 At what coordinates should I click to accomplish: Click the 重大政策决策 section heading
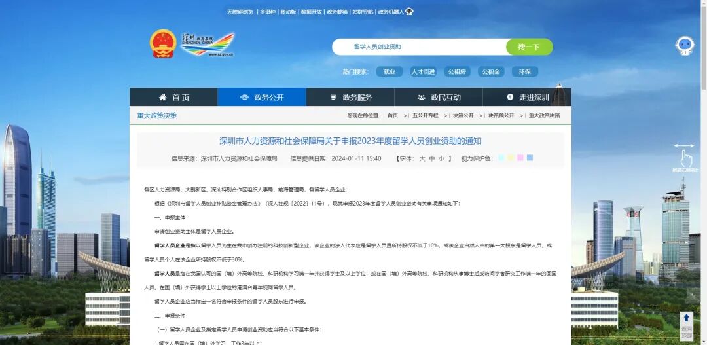point(157,115)
